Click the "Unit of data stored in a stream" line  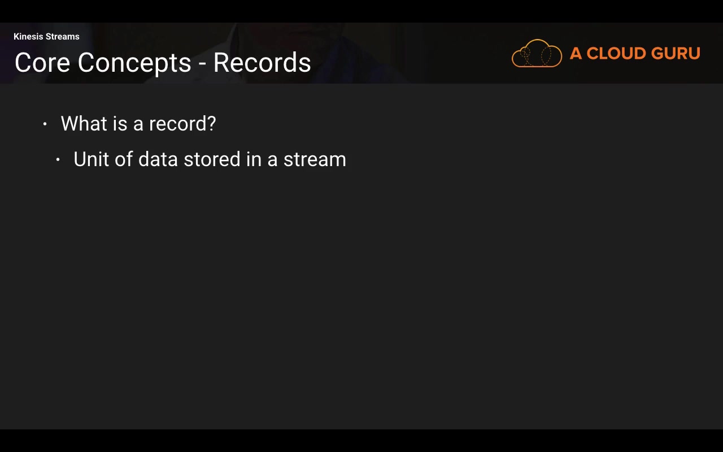point(210,159)
